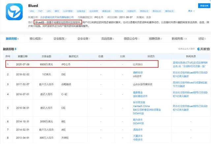Select the investor cell 公开发行

click(138, 64)
